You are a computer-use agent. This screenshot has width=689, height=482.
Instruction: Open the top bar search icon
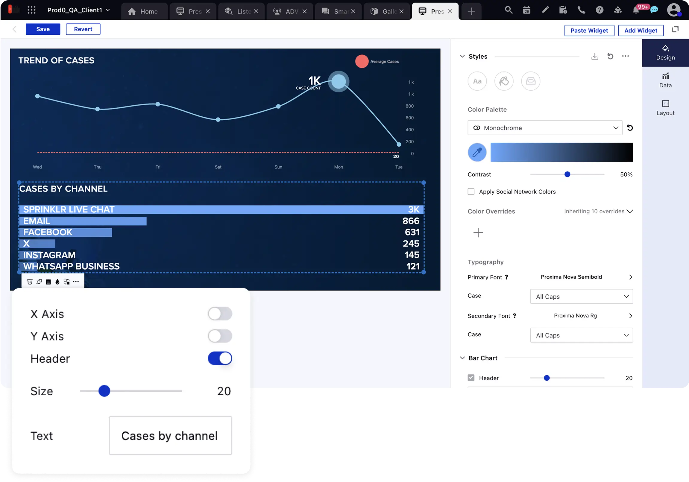[x=508, y=10]
